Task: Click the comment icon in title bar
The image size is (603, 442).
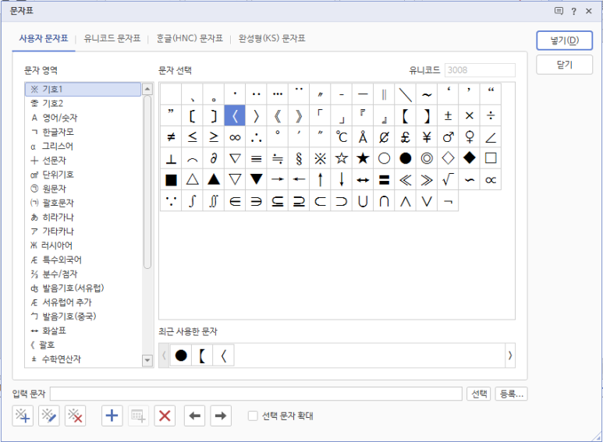Action: tap(559, 11)
